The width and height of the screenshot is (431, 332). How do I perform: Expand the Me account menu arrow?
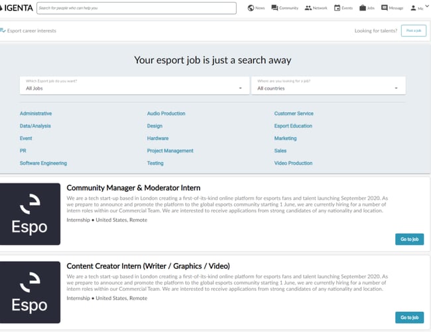point(426,8)
